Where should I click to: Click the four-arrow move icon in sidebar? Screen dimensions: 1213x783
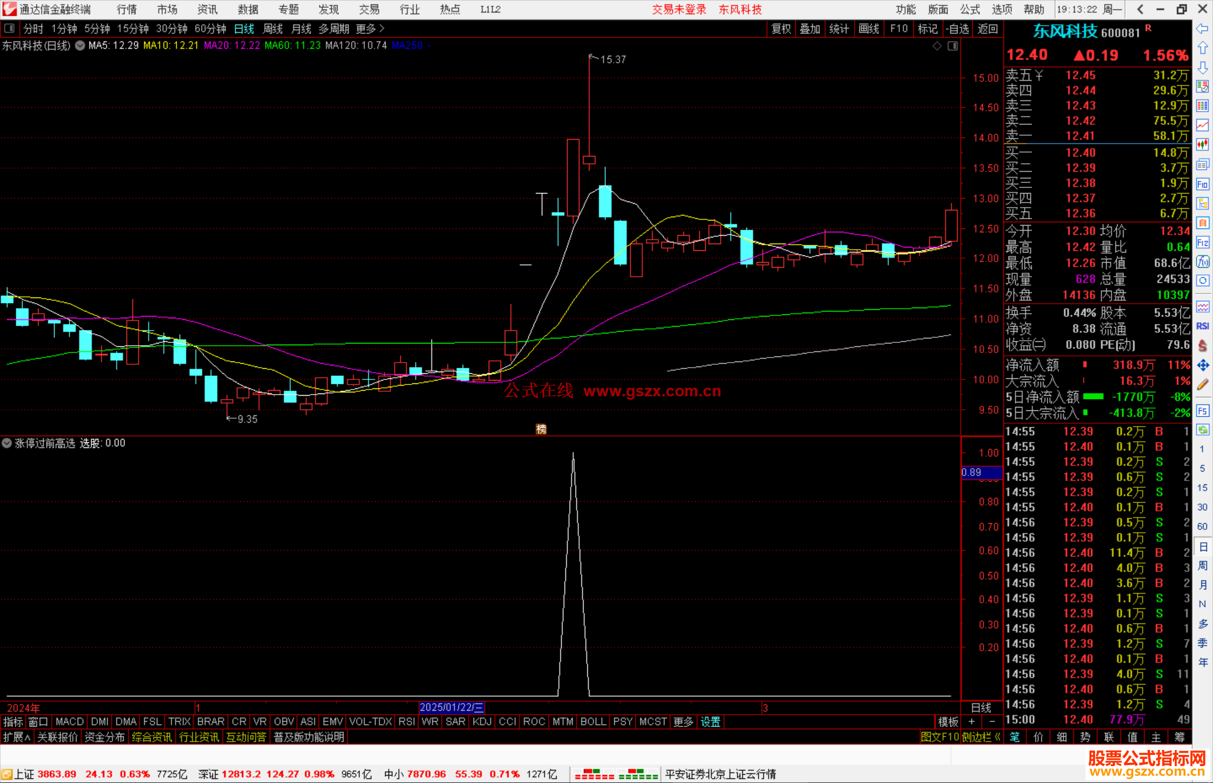(x=1202, y=365)
